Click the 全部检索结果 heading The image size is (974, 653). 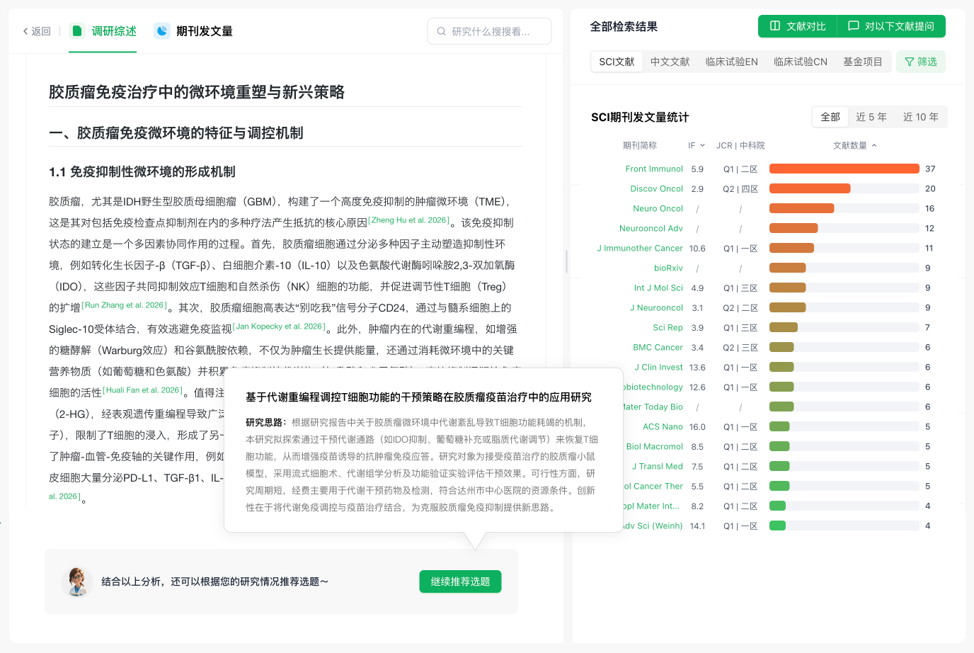click(624, 26)
